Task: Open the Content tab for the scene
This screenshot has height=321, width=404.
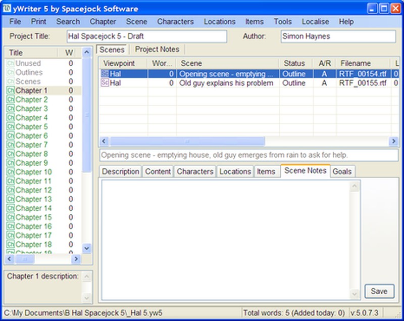Action: pyautogui.click(x=158, y=171)
